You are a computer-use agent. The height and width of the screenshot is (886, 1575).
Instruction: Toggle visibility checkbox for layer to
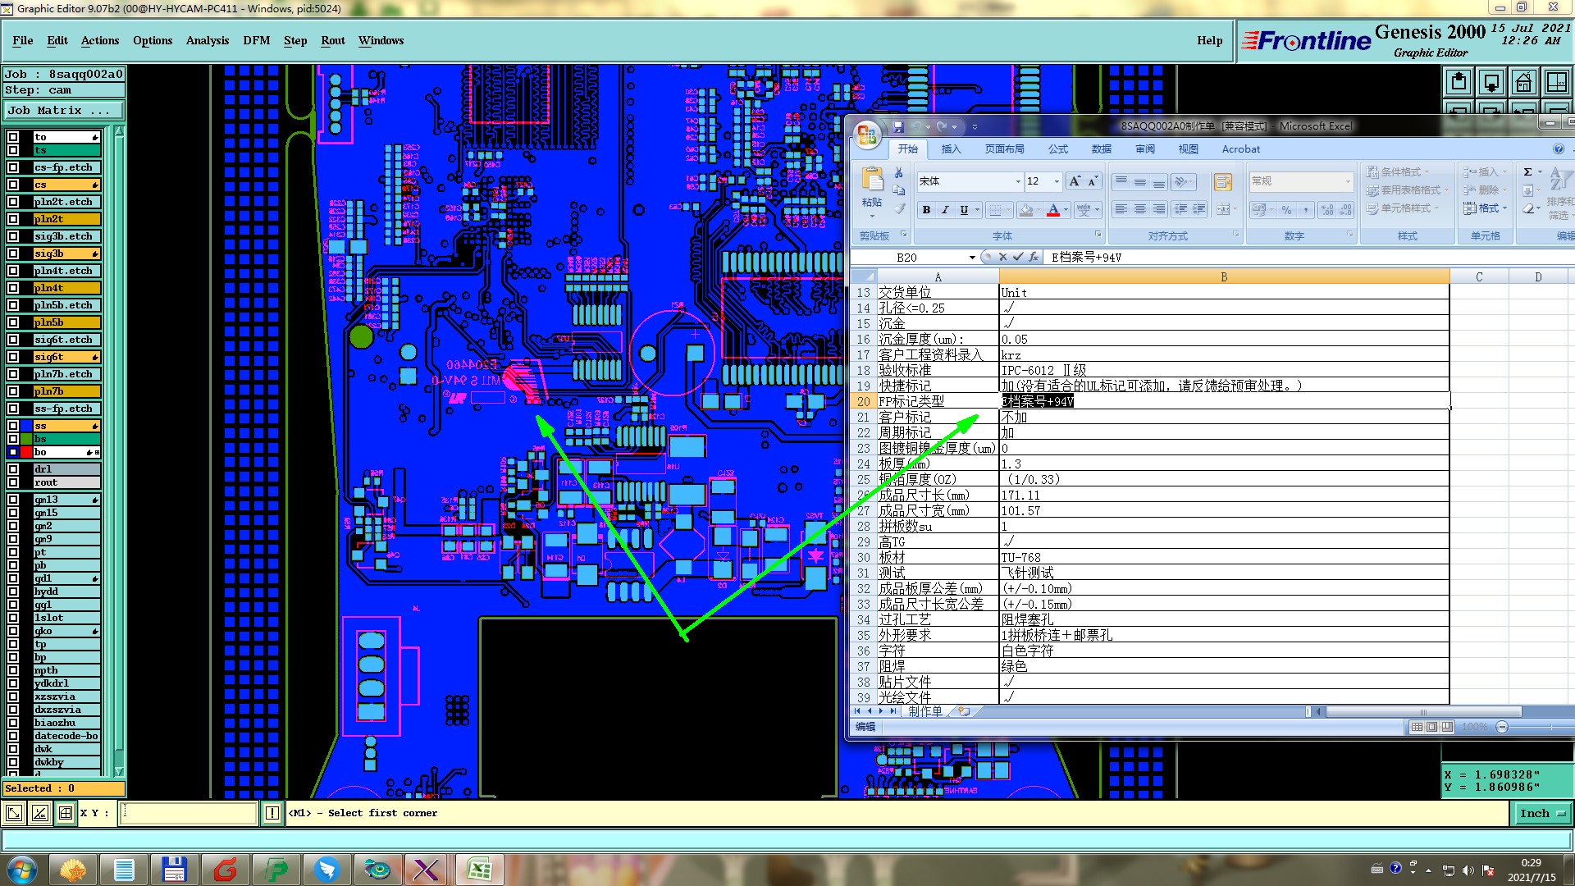click(x=13, y=137)
